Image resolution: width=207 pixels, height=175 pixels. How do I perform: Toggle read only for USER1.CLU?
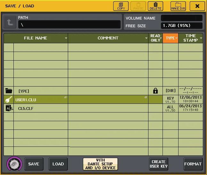tap(155, 99)
